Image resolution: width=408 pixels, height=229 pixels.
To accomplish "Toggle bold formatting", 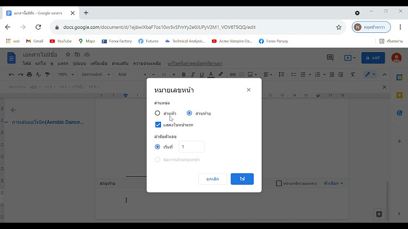I will tap(184, 75).
